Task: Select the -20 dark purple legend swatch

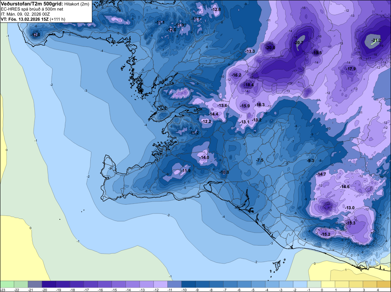Action: click(x=49, y=284)
